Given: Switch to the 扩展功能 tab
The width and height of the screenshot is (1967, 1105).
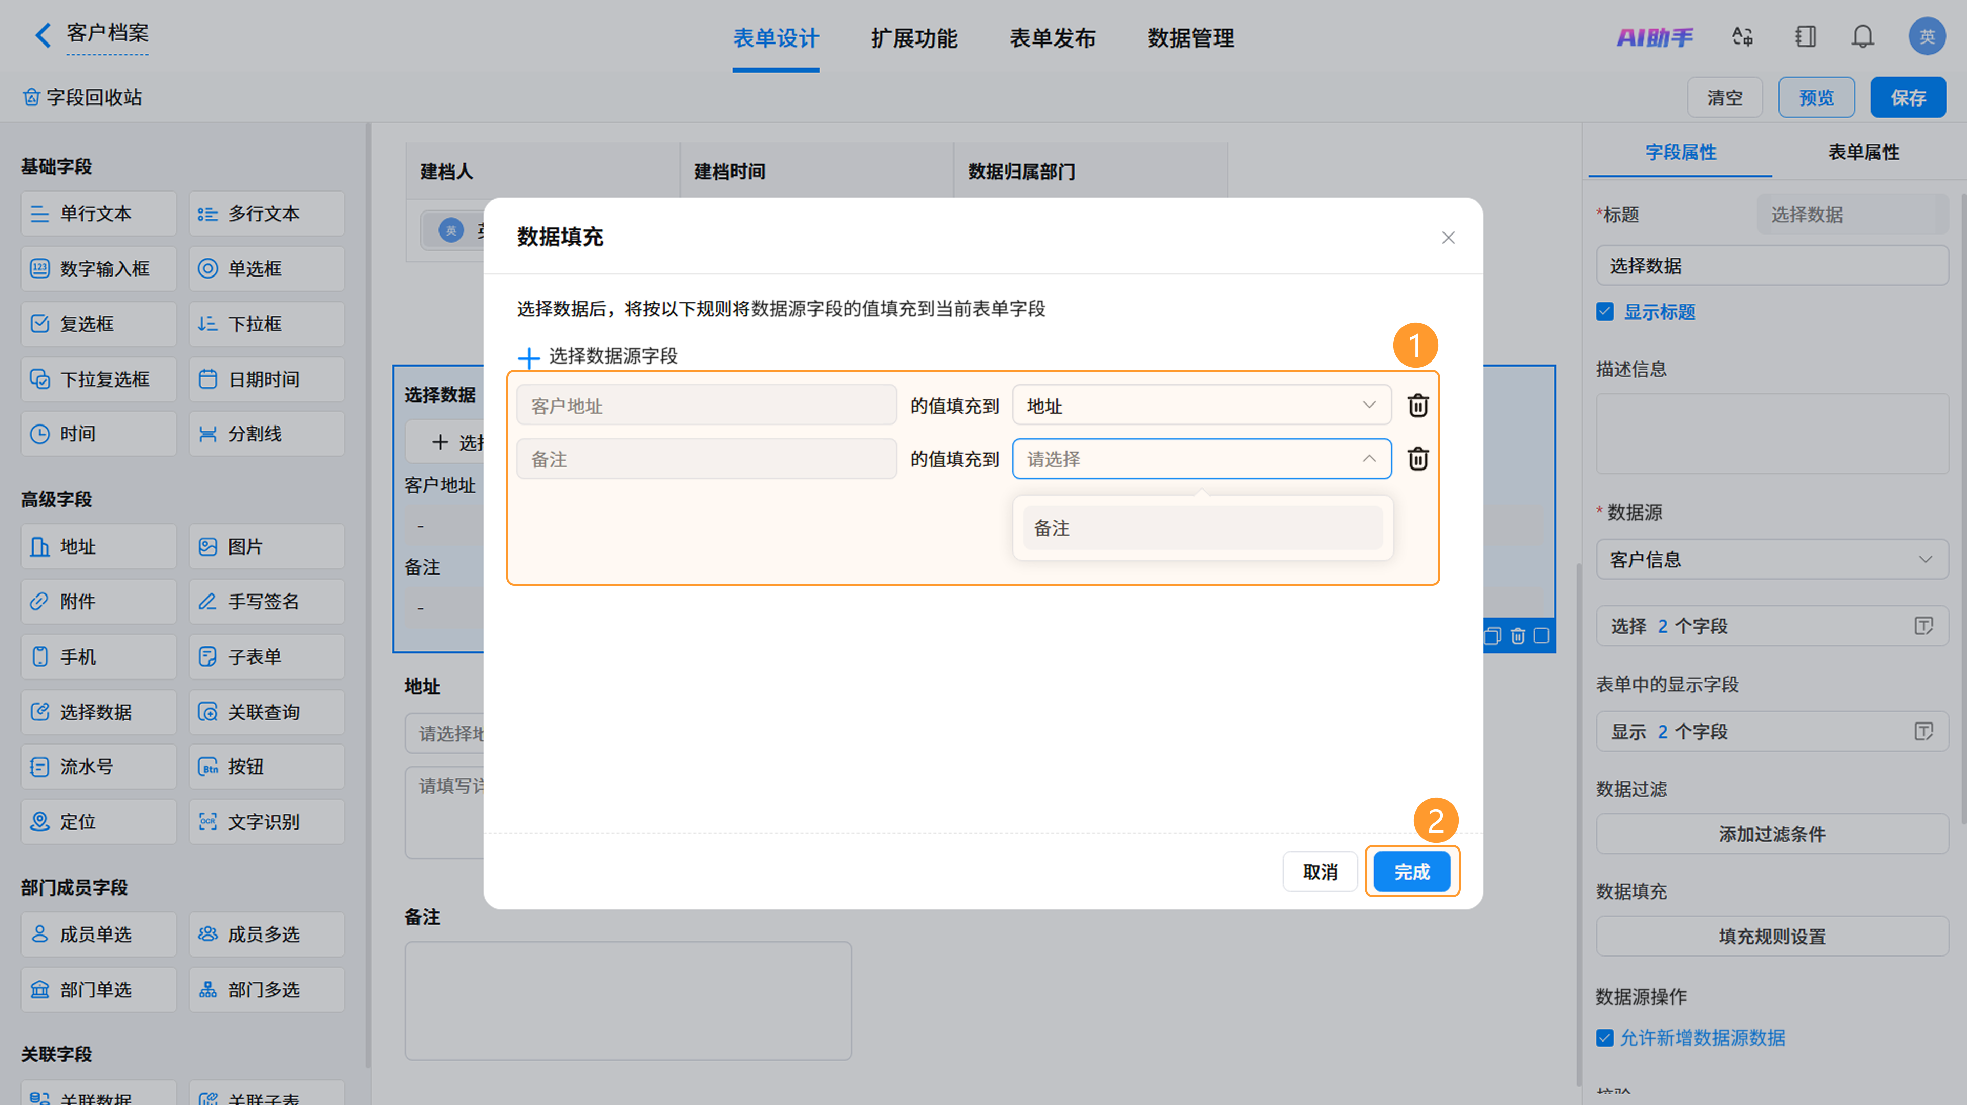Looking at the screenshot, I should [914, 38].
